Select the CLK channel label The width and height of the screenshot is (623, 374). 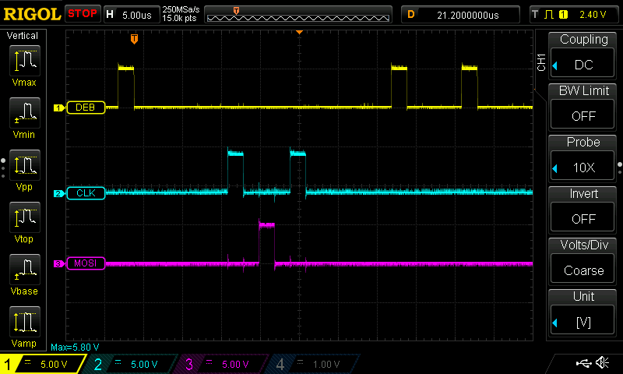[86, 193]
